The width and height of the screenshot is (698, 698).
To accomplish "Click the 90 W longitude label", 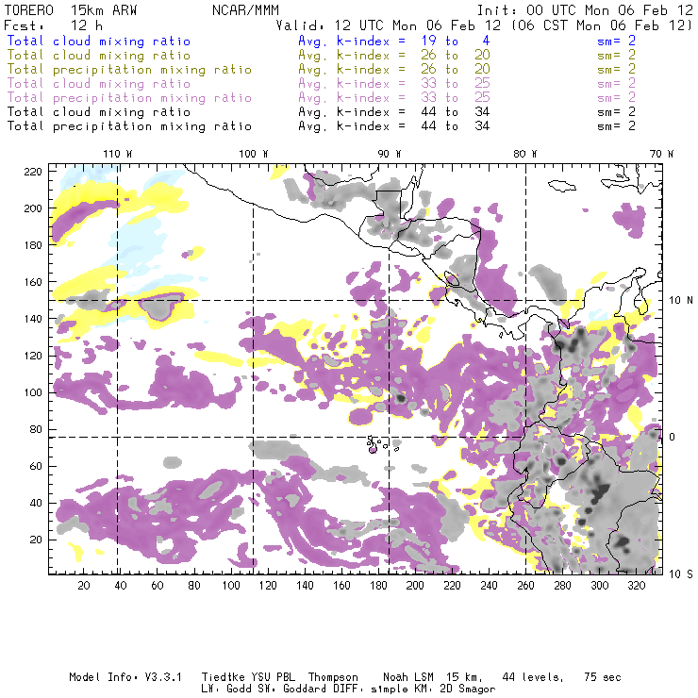I will tap(390, 154).
